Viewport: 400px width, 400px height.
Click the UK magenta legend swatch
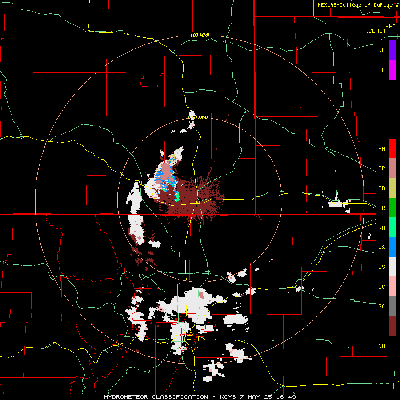(x=392, y=69)
